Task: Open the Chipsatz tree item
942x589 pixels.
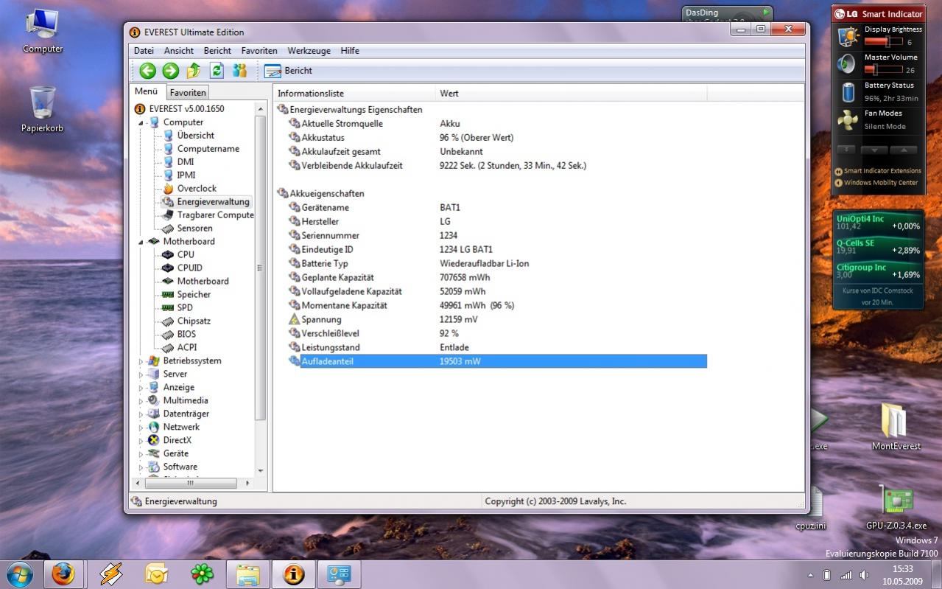Action: [x=194, y=321]
